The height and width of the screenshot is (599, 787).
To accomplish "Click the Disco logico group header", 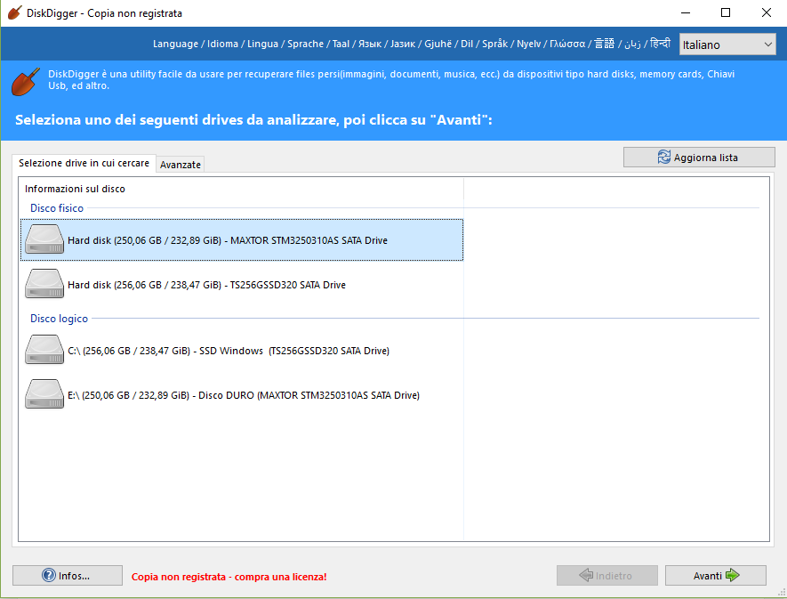I will [x=59, y=319].
